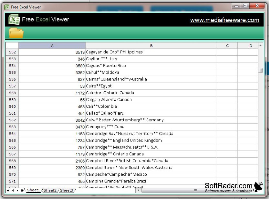Select cell value 3352
269x199 pixels.
[52, 72]
